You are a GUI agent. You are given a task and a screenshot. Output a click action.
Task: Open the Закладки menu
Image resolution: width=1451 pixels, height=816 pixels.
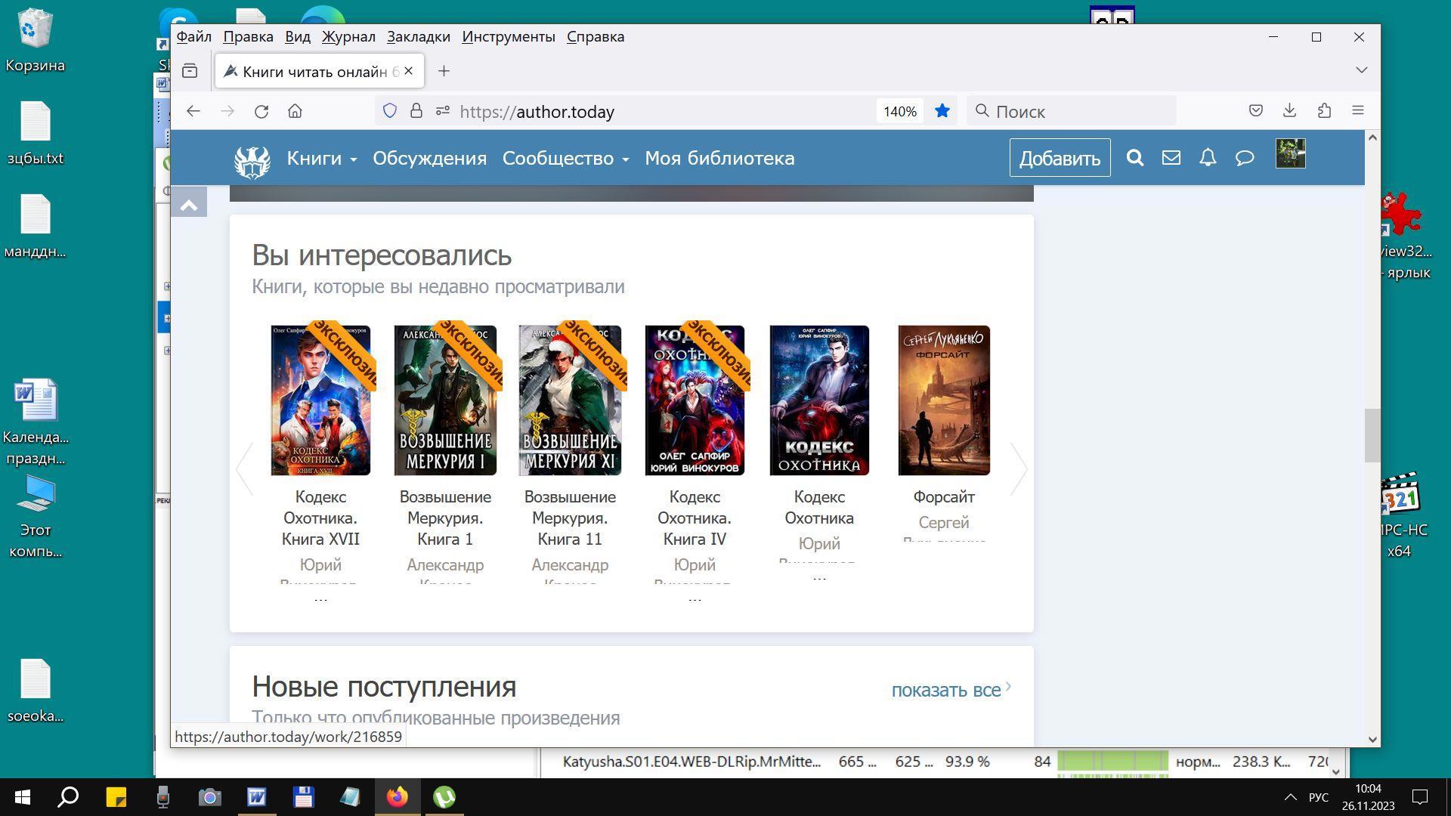tap(418, 37)
